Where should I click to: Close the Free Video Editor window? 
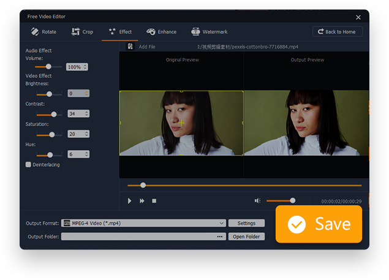pos(358,17)
